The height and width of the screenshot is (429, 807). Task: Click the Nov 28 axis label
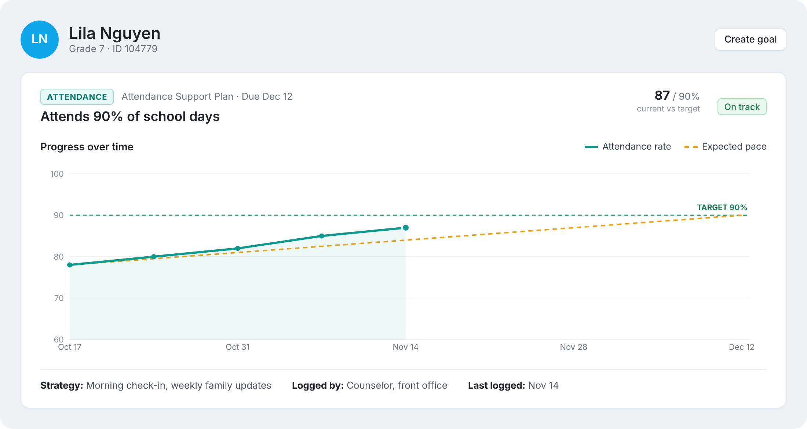coord(573,347)
